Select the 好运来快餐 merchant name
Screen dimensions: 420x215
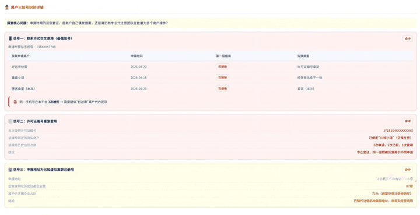coord(19,67)
